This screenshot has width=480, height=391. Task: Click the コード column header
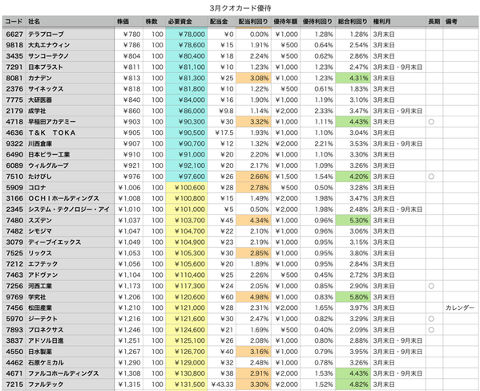point(14,22)
